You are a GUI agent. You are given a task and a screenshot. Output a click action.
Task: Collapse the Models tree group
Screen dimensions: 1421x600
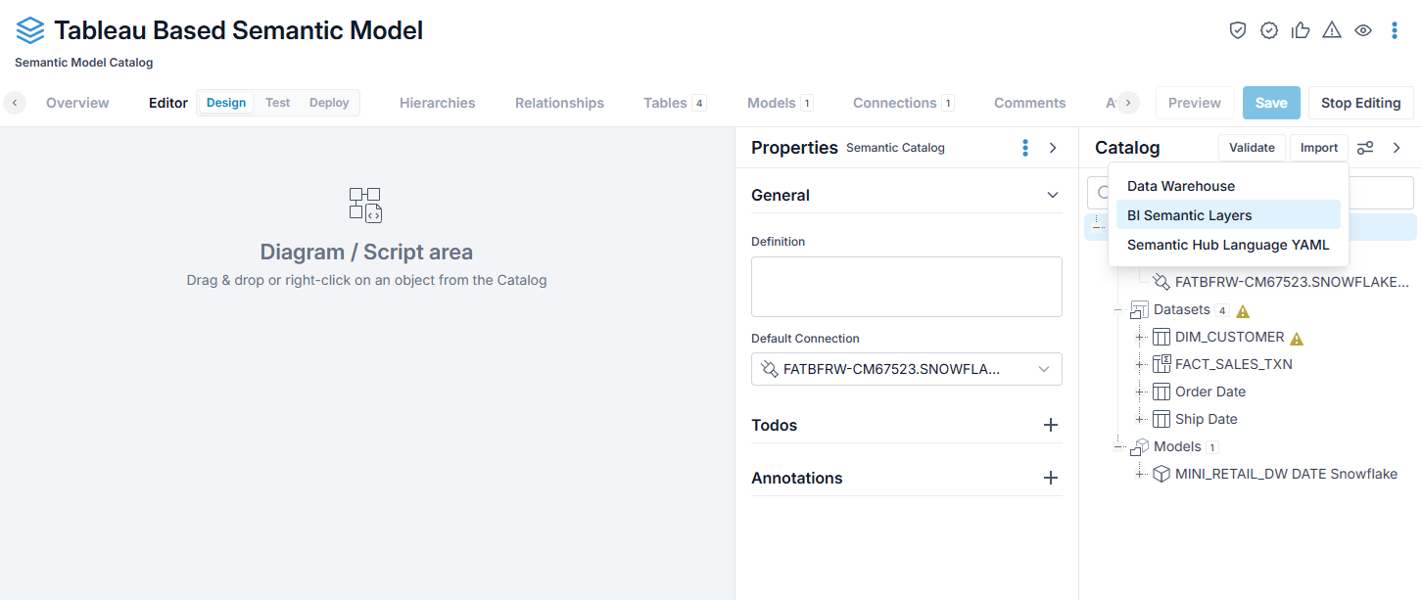(x=1117, y=446)
